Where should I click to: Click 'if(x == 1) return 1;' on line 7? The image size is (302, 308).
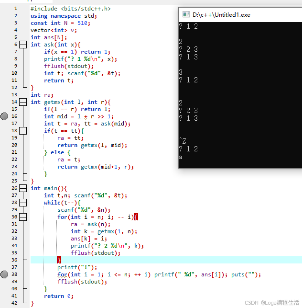tap(77, 52)
